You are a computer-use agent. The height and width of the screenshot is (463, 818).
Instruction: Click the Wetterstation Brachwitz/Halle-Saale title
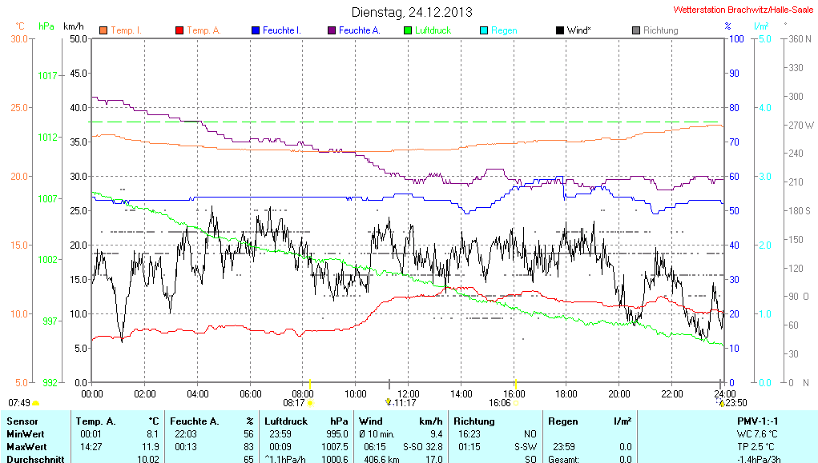pos(743,10)
